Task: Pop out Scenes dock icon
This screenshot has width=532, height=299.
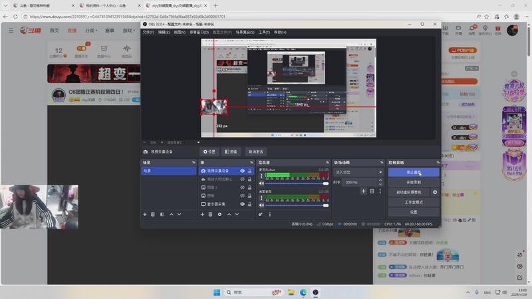Action: 194,162
